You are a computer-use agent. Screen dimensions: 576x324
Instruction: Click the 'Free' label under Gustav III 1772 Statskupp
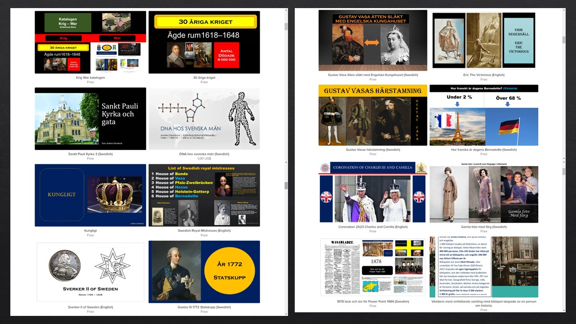tap(204, 311)
